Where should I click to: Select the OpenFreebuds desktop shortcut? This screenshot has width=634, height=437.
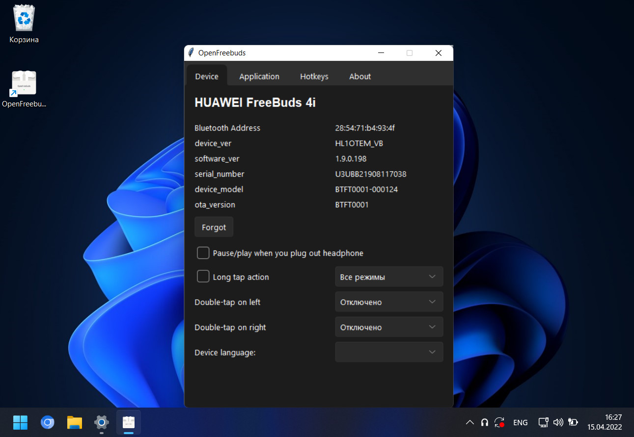24,89
